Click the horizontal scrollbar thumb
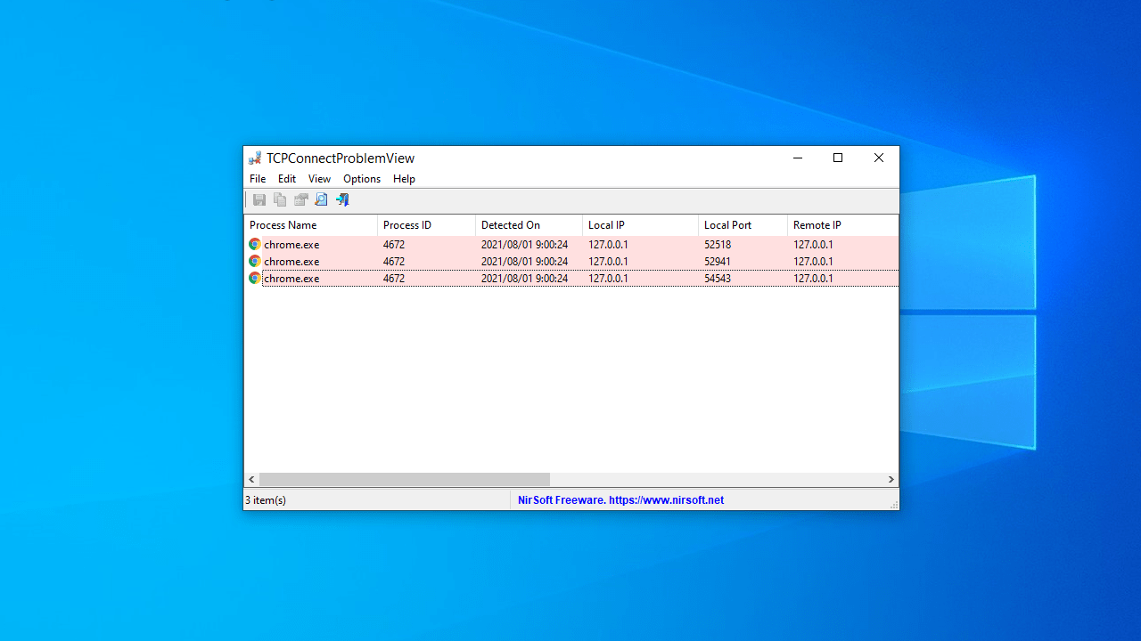 (x=405, y=479)
